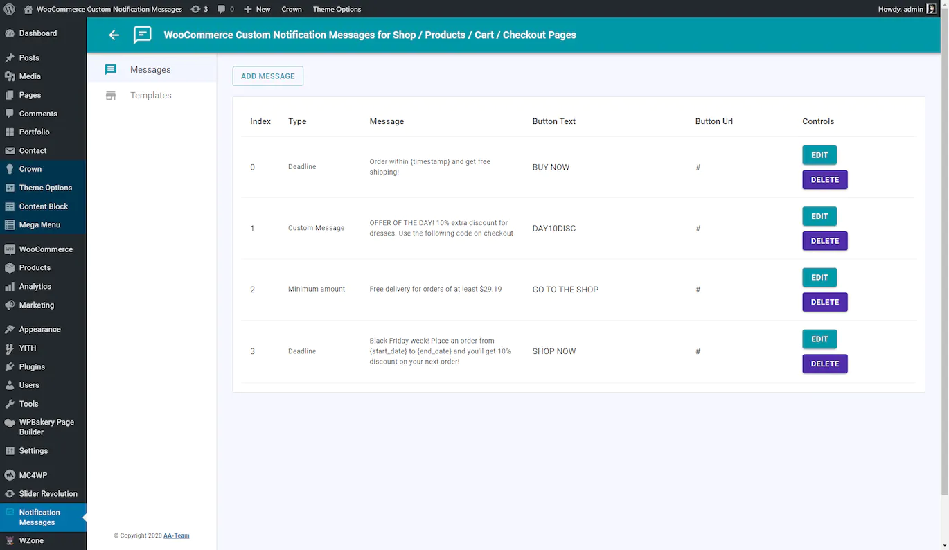Open Theme Options in admin bar
The width and height of the screenshot is (949, 550).
pyautogui.click(x=337, y=9)
